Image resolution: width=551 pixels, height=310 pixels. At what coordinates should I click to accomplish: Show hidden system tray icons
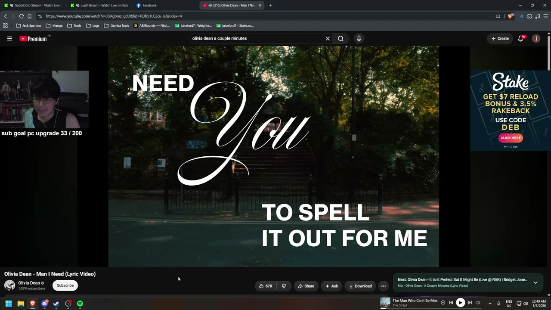490,304
